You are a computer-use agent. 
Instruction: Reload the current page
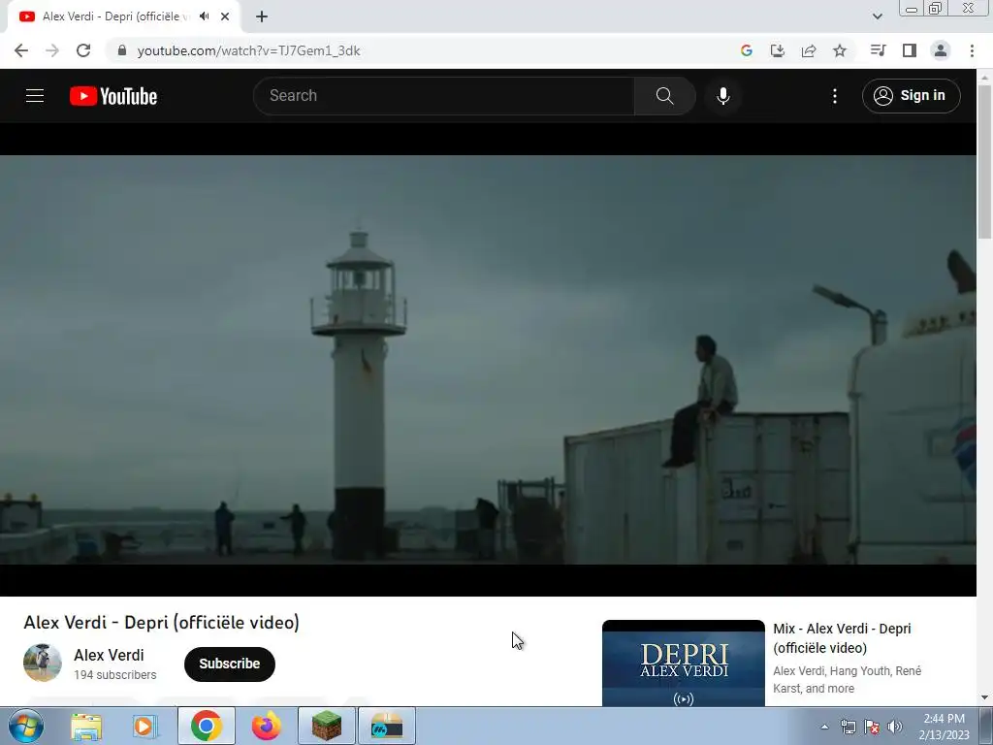(x=83, y=50)
